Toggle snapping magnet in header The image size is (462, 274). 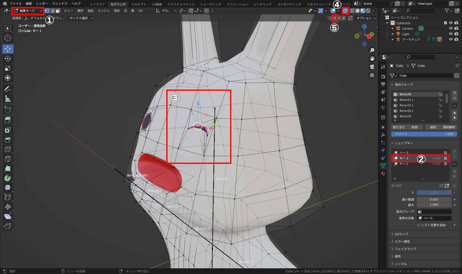(191, 11)
